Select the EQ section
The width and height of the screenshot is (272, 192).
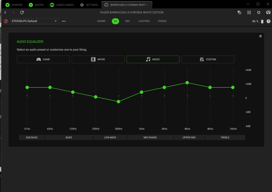[x=115, y=21]
